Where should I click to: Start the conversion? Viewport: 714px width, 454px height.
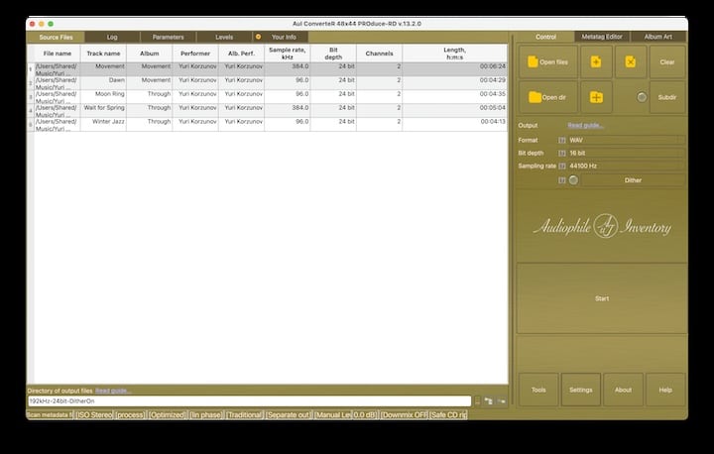tap(602, 298)
